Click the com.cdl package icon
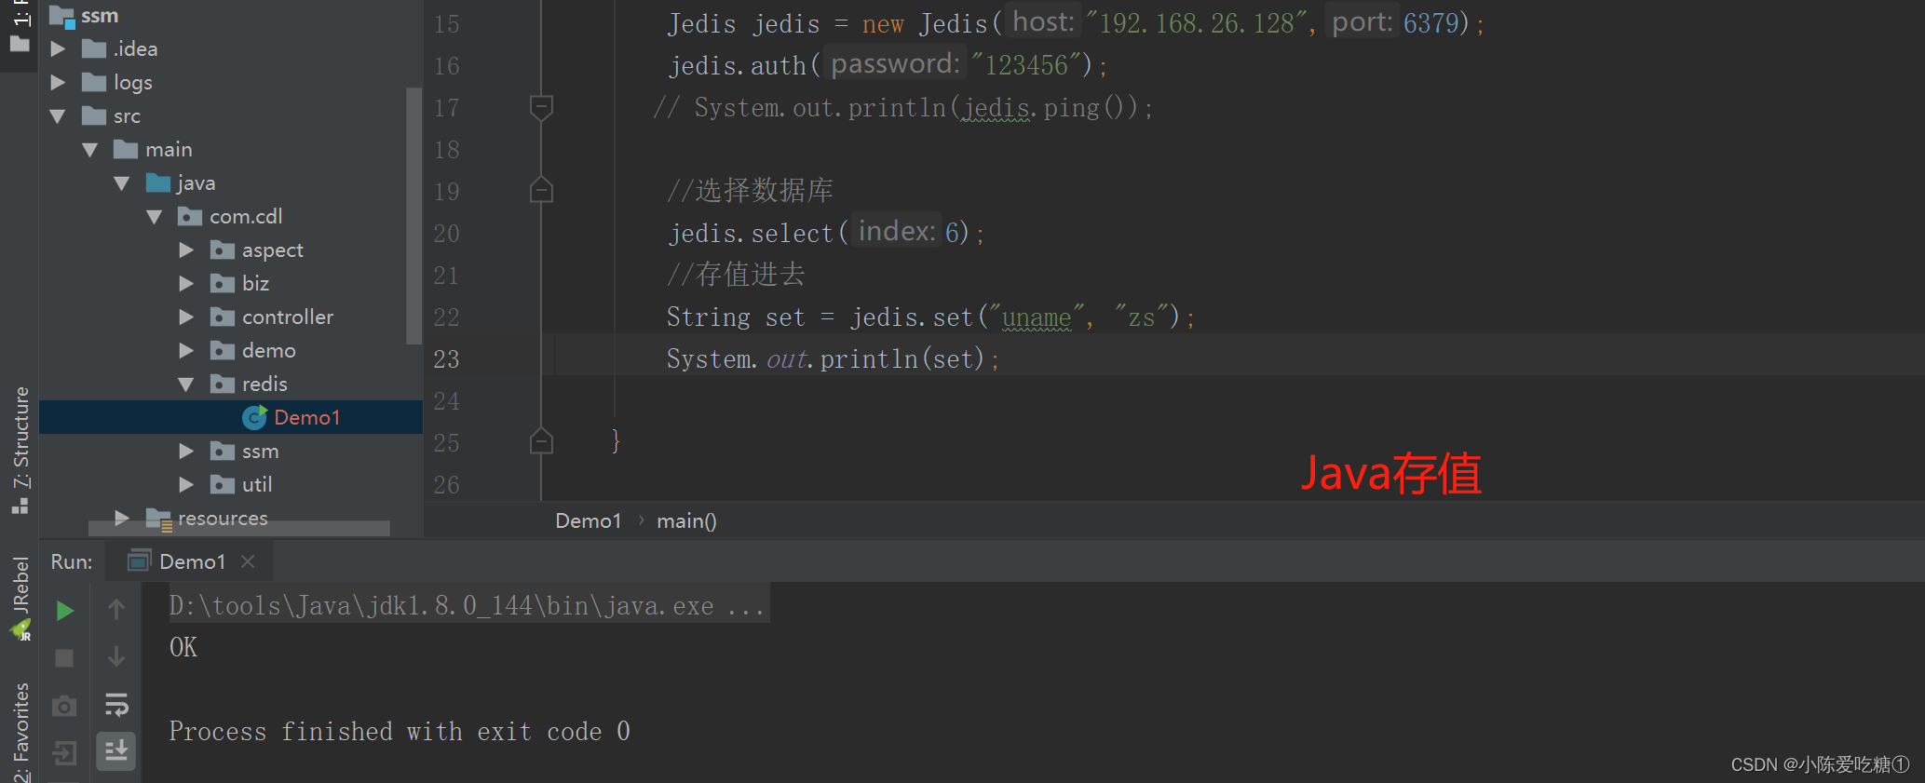This screenshot has width=1925, height=783. 190,216
